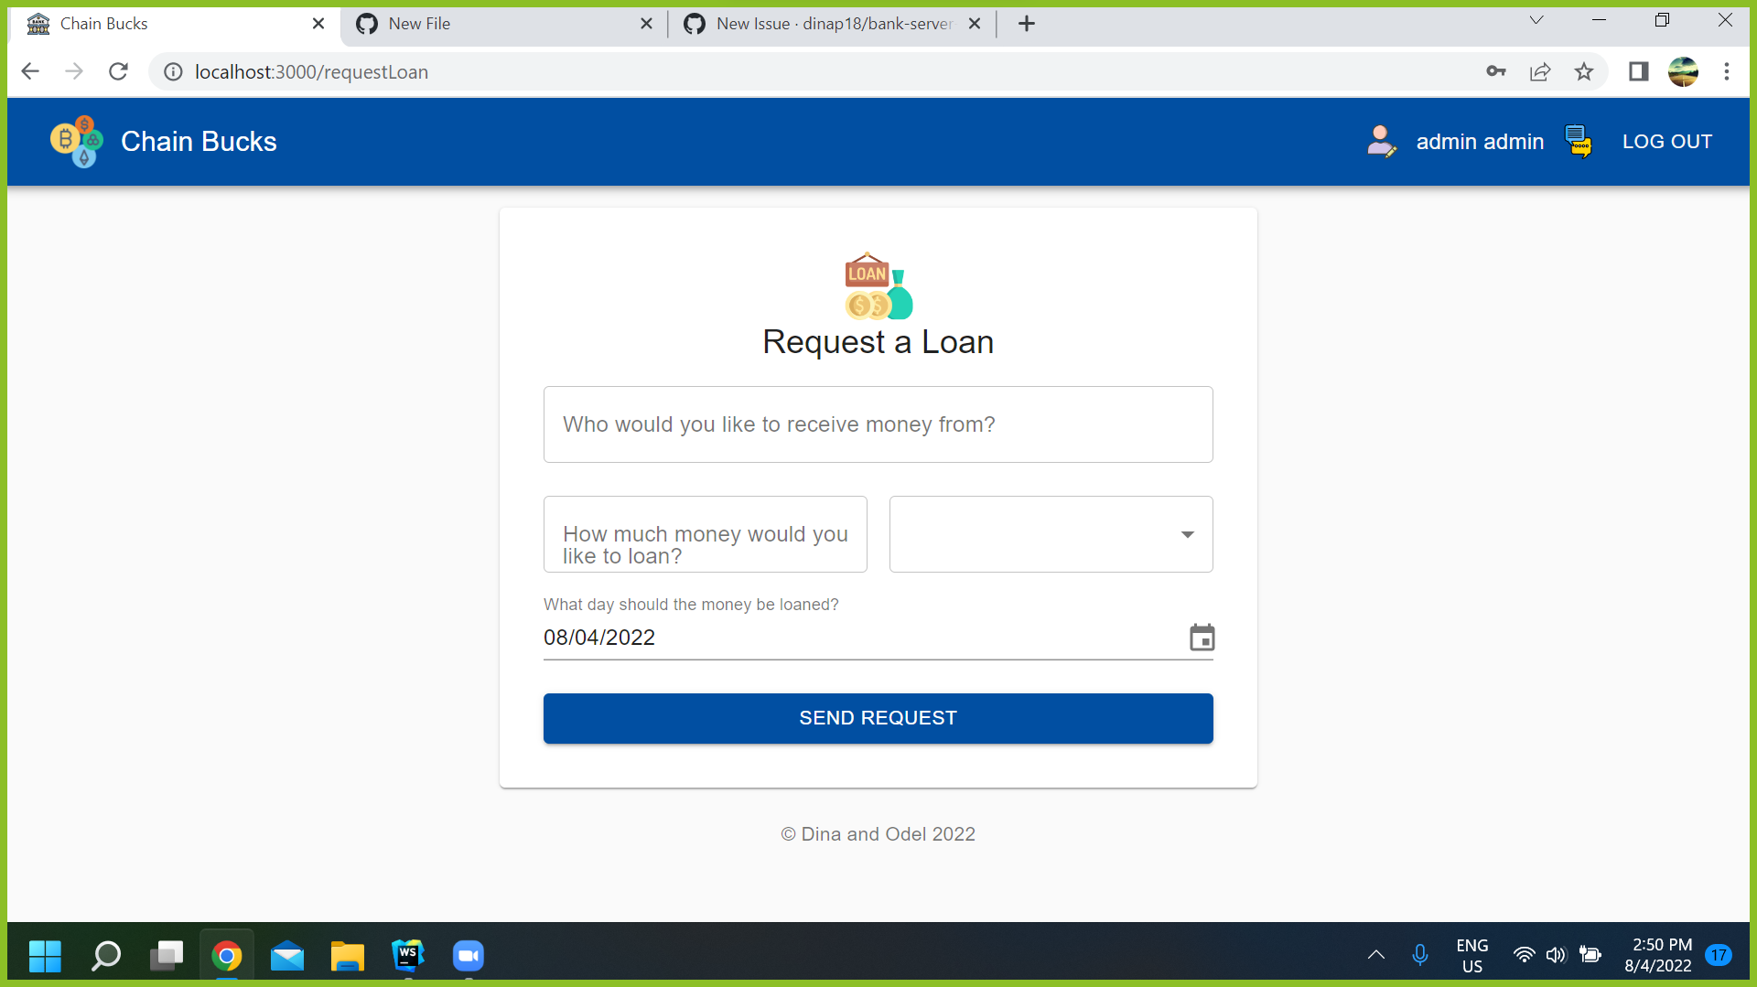Click the LOG OUT link
This screenshot has height=987, width=1757.
point(1667,141)
